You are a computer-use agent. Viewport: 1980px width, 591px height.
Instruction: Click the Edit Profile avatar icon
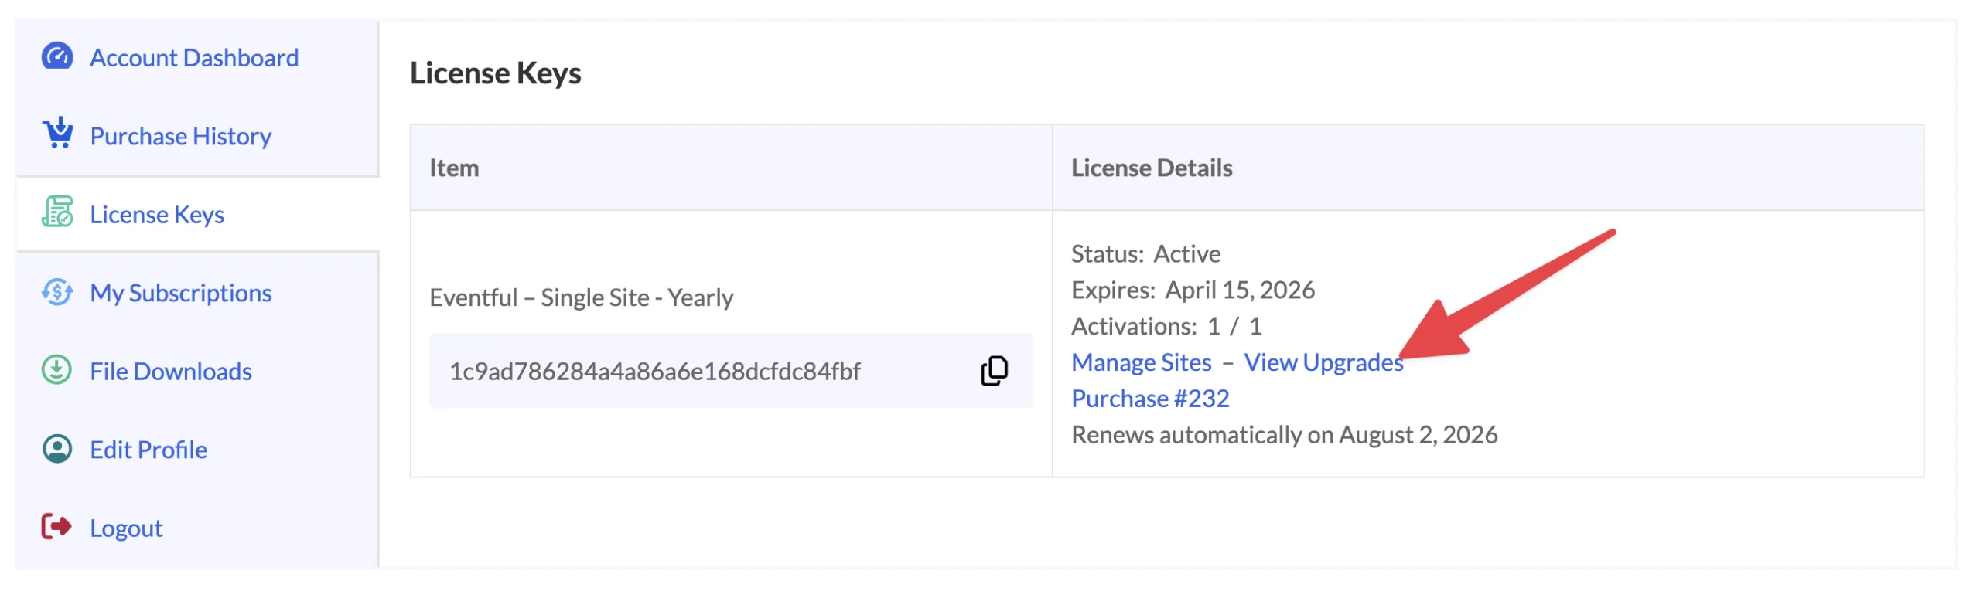57,450
